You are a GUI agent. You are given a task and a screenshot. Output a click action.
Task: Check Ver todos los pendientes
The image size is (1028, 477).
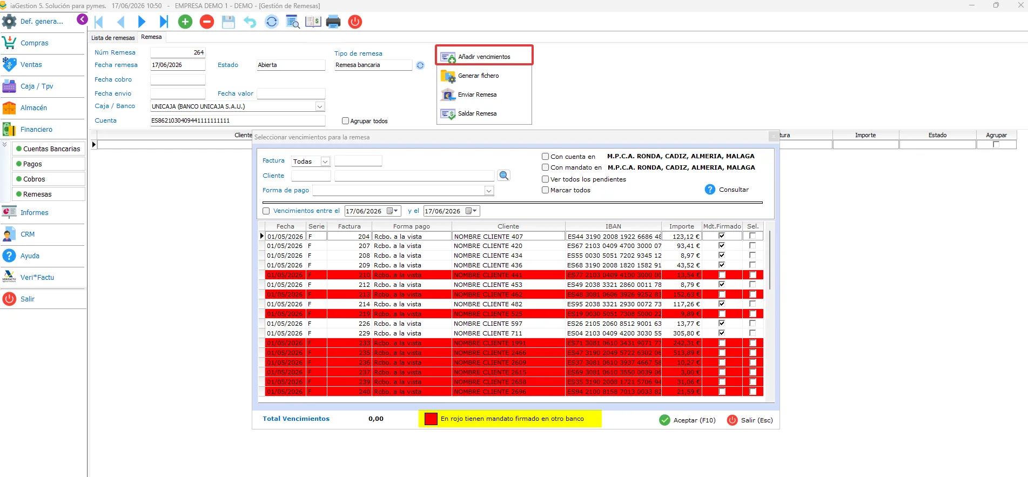click(x=545, y=179)
